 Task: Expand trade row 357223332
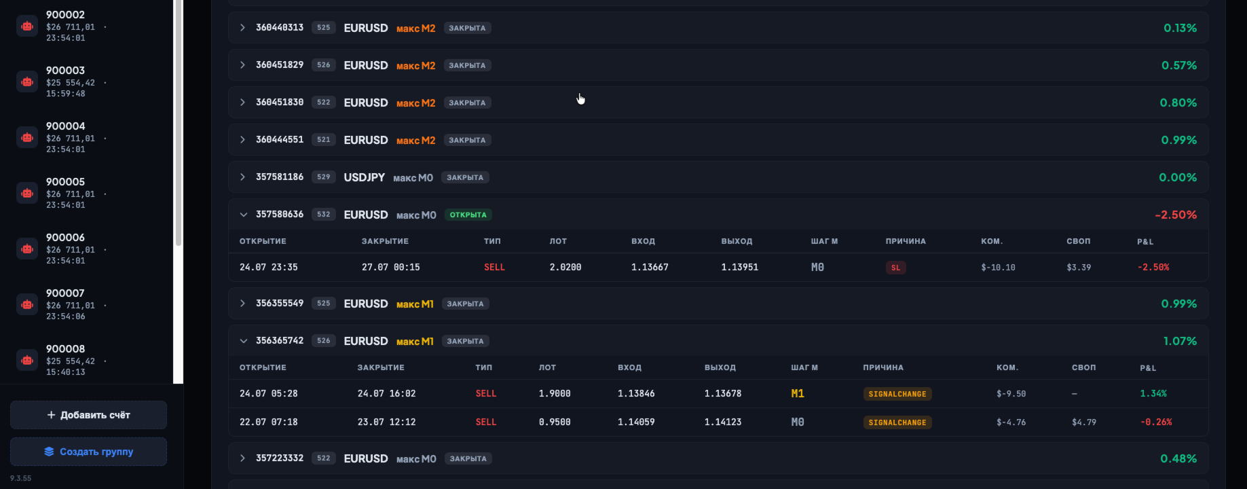(x=242, y=458)
